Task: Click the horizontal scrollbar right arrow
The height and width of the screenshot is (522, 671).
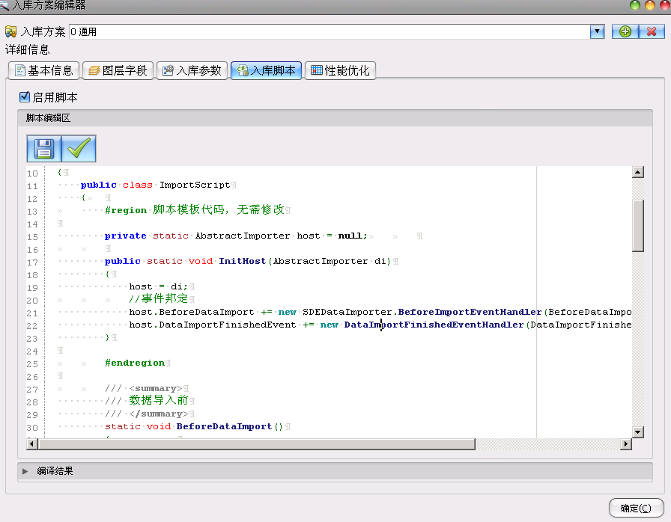Action: click(x=625, y=443)
